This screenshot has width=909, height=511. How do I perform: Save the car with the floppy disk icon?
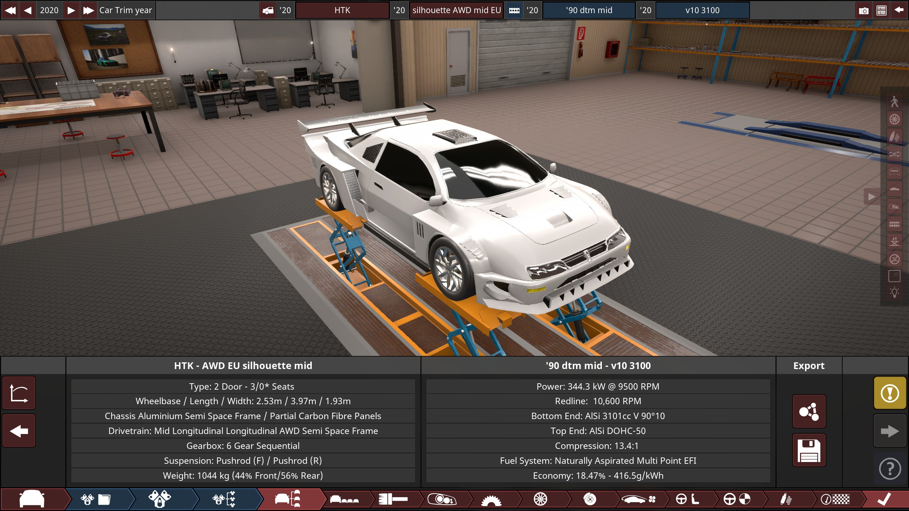[x=809, y=450]
